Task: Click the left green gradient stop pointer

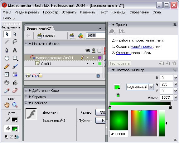Action: pyautogui.click(x=110, y=107)
